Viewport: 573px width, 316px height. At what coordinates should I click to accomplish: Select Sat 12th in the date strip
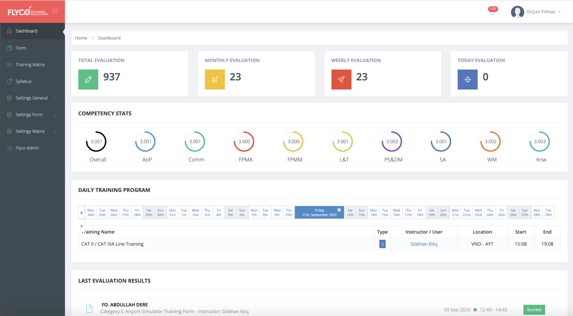point(350,213)
